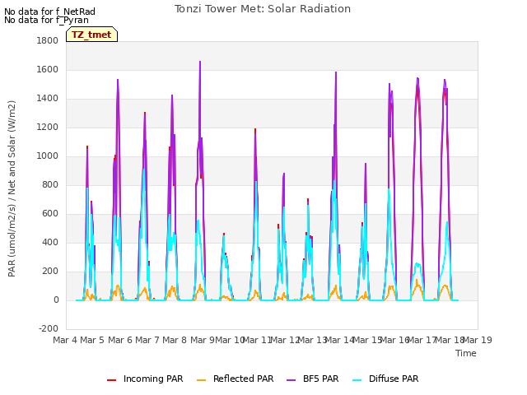Viewport: 527px width, 395px height.
Task: Click the -200 y-axis tick label
Action: point(49,328)
